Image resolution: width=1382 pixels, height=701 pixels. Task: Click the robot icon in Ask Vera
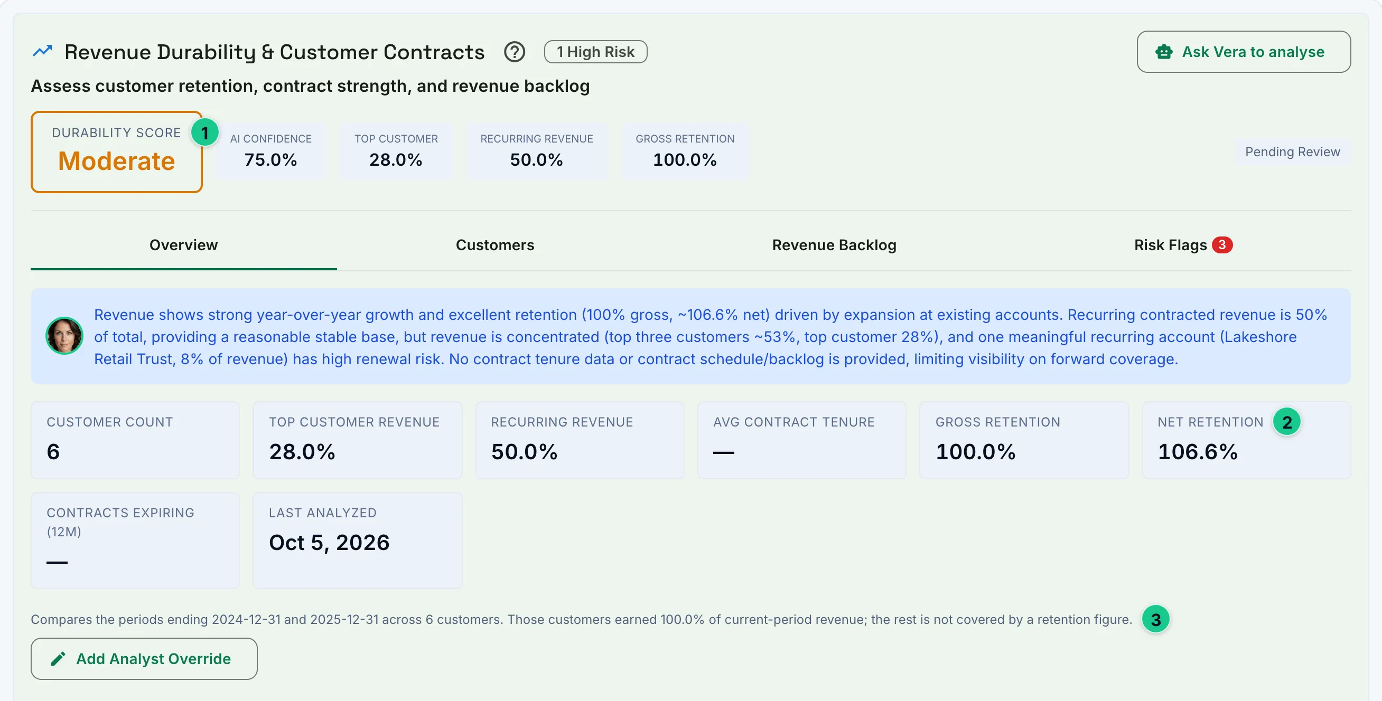point(1164,52)
